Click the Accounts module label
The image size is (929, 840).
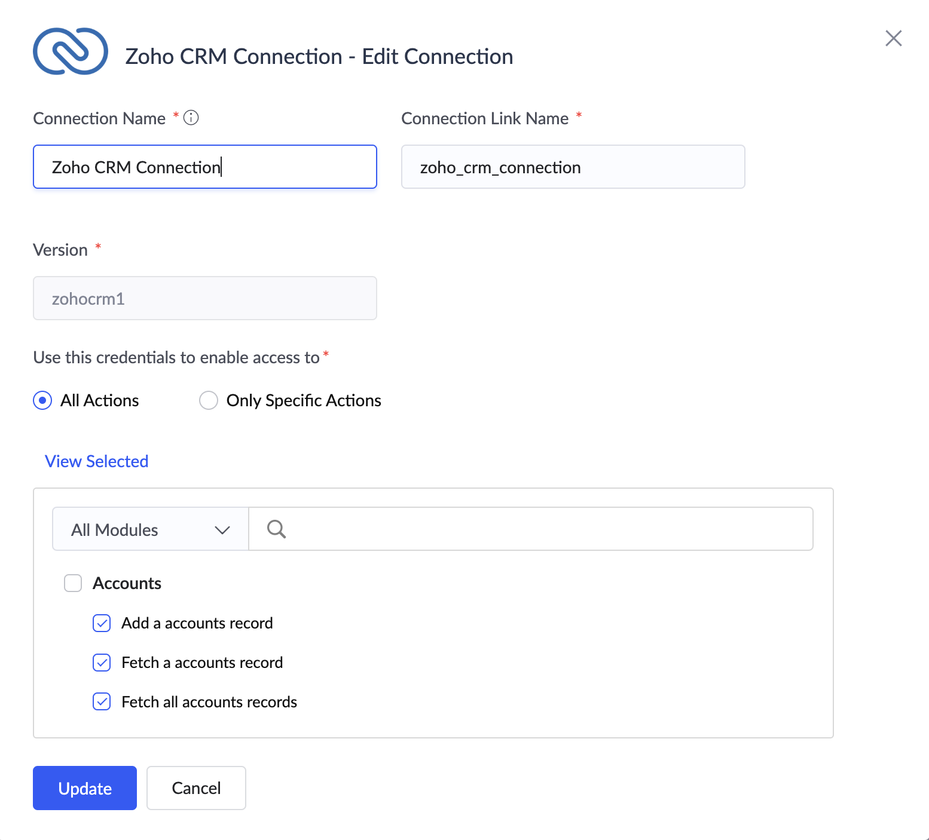[127, 583]
